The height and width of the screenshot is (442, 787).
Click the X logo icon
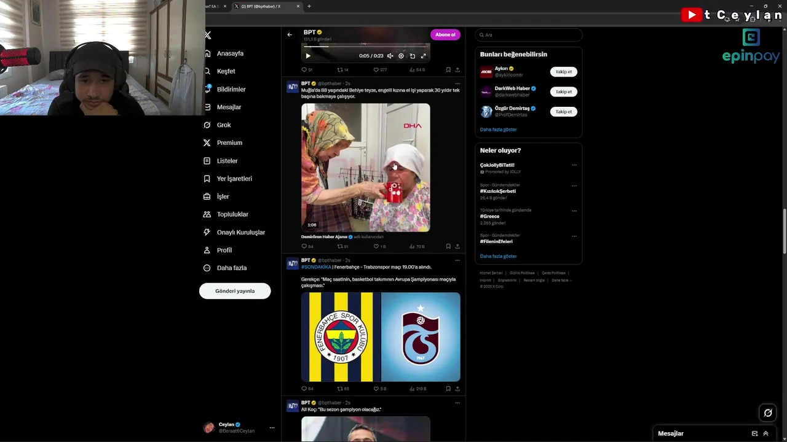(208, 36)
